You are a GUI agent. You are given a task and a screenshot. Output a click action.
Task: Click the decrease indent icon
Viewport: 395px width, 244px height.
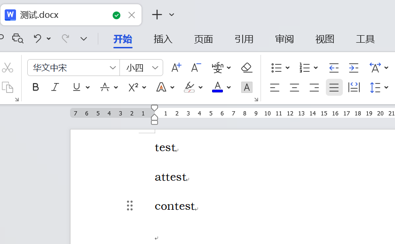pos(334,68)
